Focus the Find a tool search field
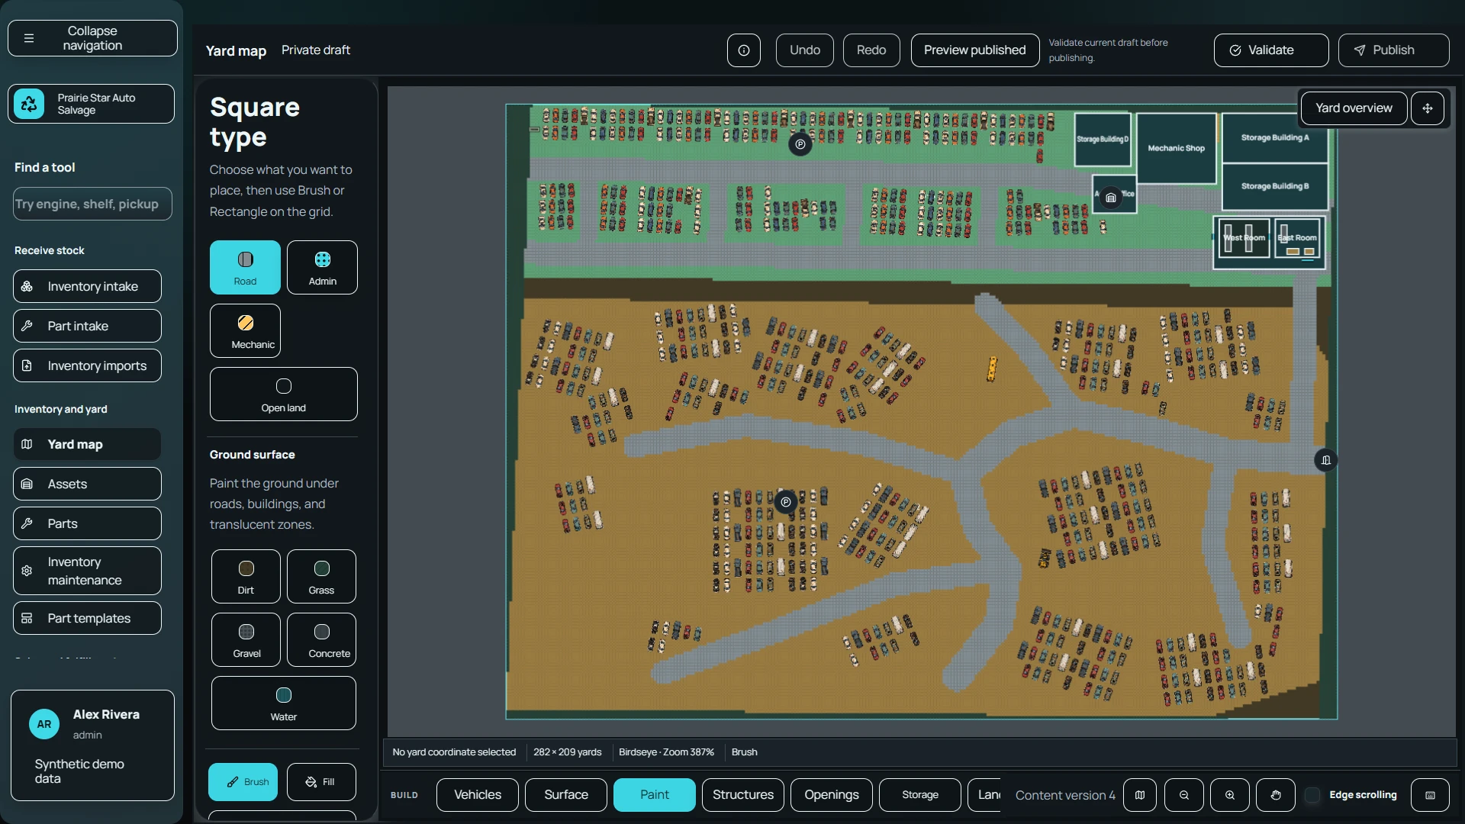The image size is (1465, 824). pyautogui.click(x=92, y=204)
